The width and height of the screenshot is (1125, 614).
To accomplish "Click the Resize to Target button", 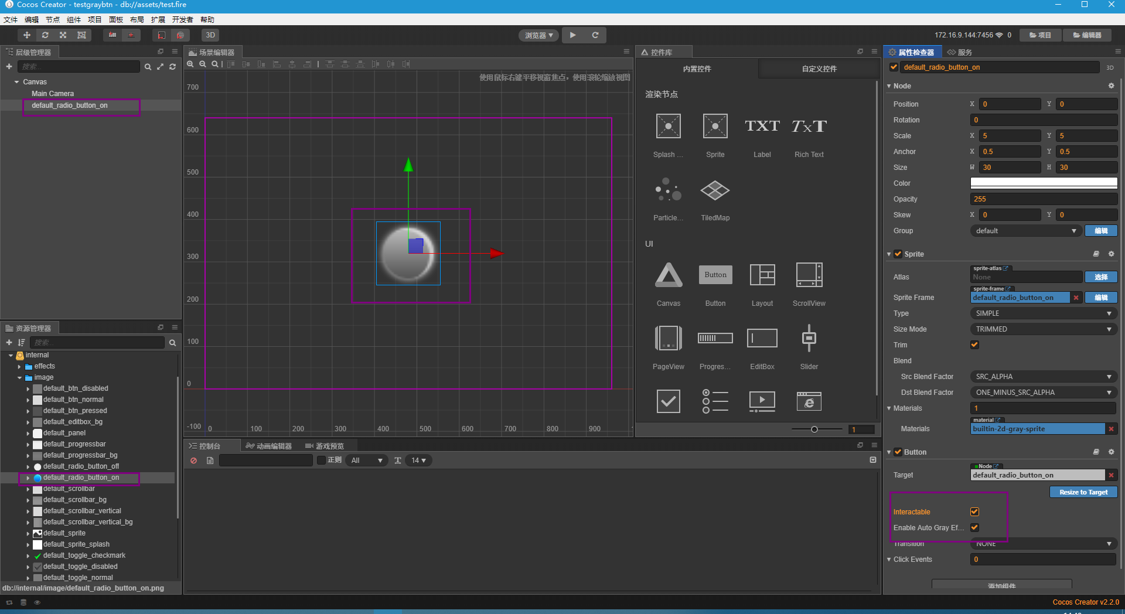I will (x=1083, y=492).
